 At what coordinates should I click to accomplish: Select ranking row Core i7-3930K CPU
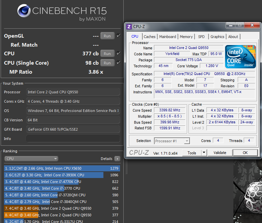(62, 175)
